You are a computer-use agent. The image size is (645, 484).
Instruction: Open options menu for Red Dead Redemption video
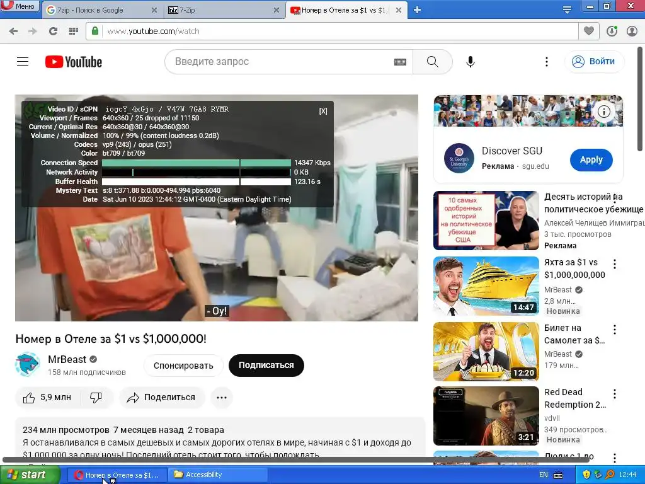click(615, 394)
